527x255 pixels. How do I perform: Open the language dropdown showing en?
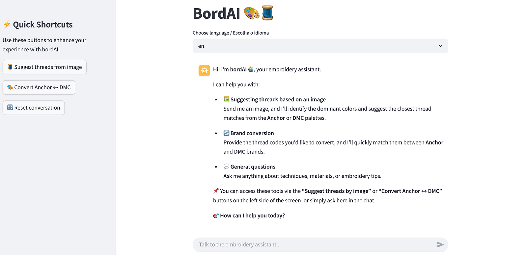[316, 46]
